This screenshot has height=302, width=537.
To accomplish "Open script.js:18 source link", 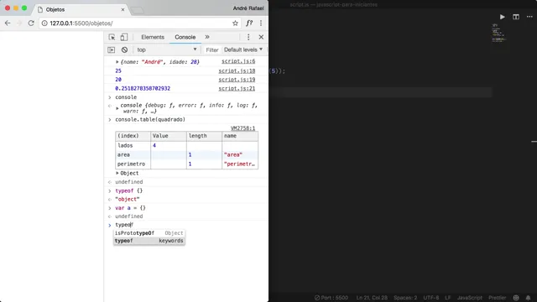I will (x=237, y=70).
